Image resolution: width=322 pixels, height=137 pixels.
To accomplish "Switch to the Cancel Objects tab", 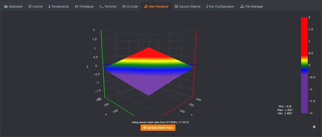I will tap(187, 6).
